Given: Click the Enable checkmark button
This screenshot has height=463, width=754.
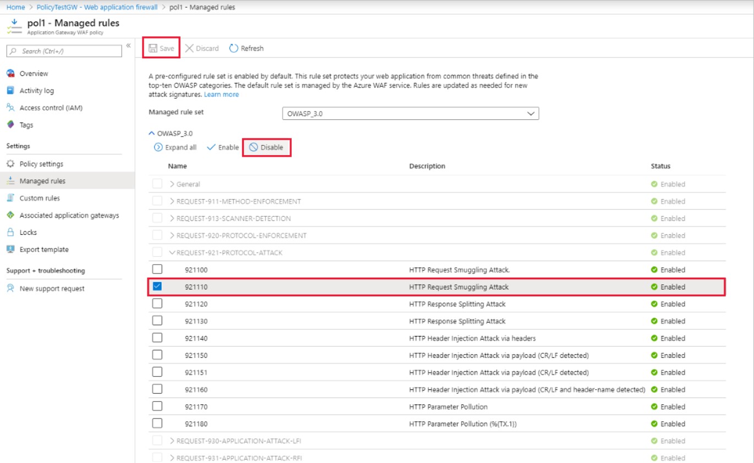Looking at the screenshot, I should [223, 147].
